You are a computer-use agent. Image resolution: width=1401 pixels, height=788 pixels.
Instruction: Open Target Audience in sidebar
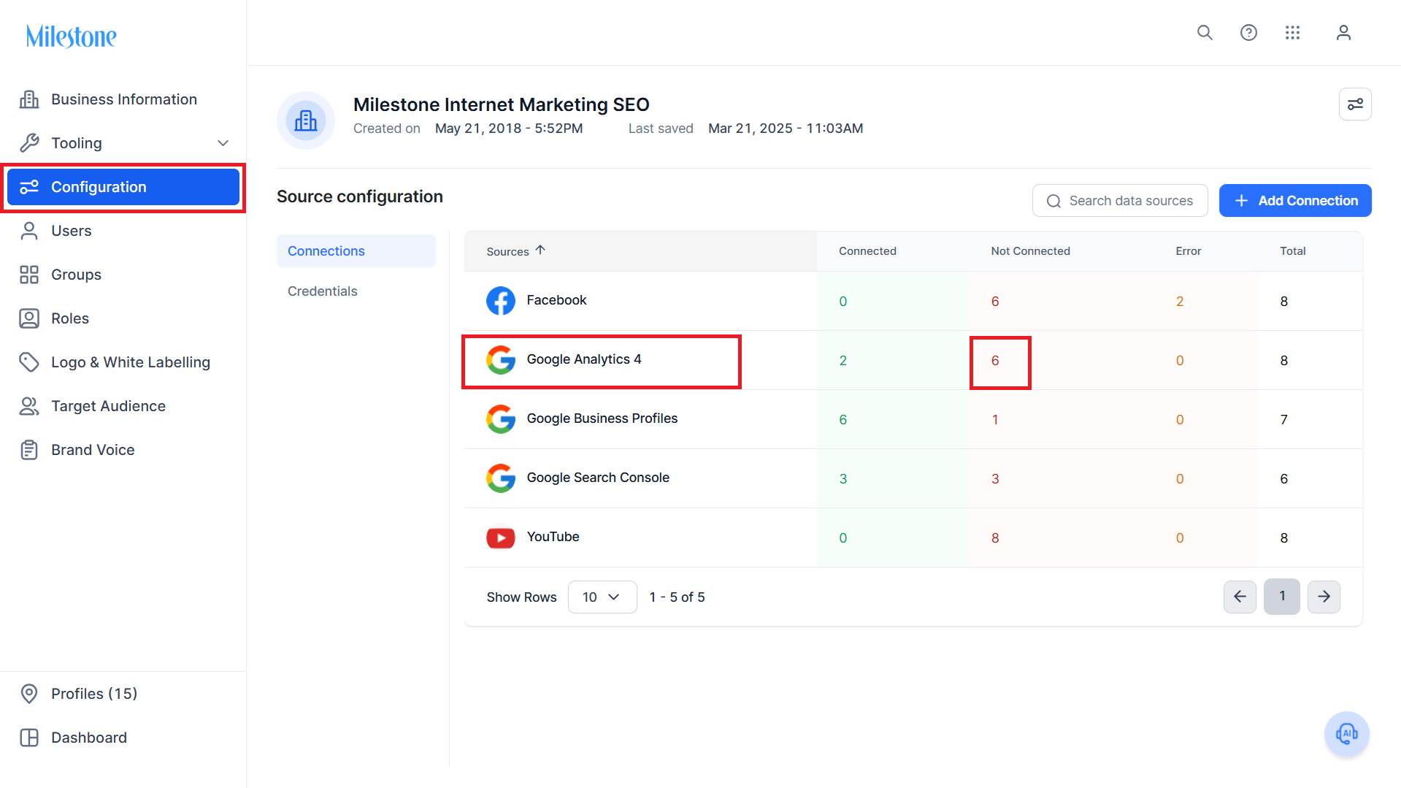(x=123, y=406)
